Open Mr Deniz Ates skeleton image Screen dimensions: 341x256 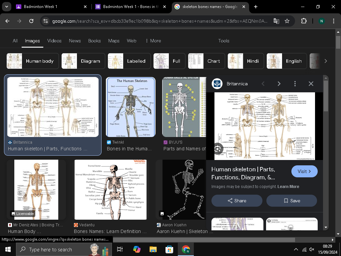click(x=36, y=190)
